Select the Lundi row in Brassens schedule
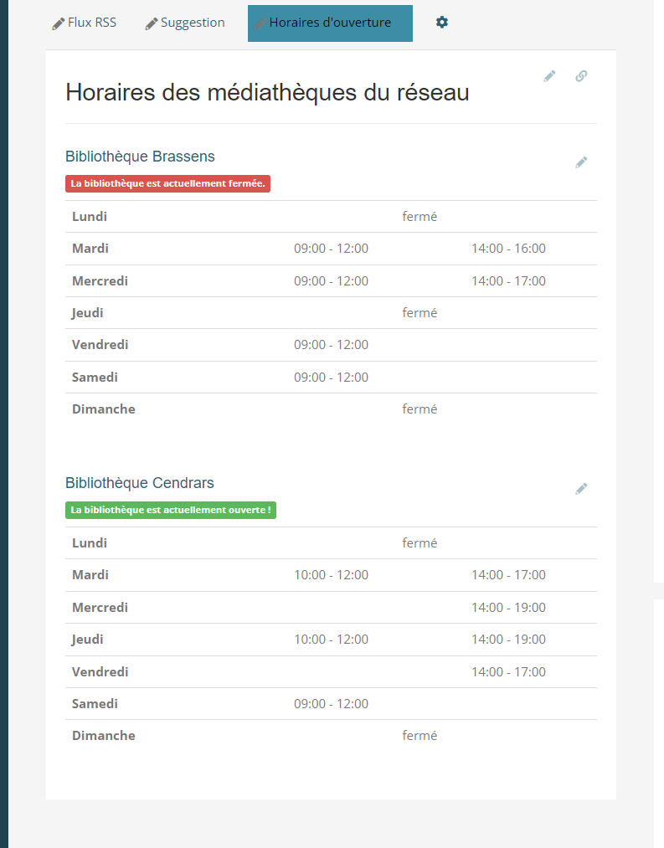 (331, 216)
